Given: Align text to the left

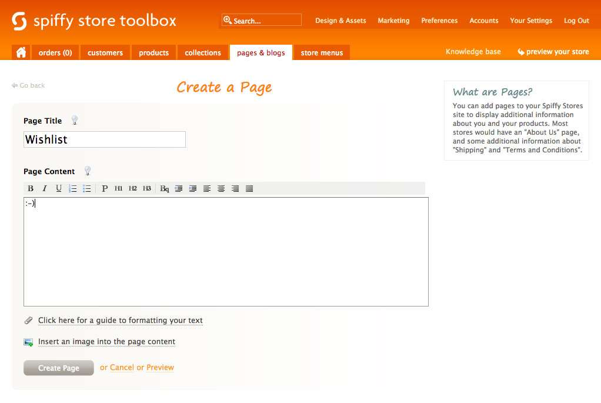Looking at the screenshot, I should coord(207,188).
